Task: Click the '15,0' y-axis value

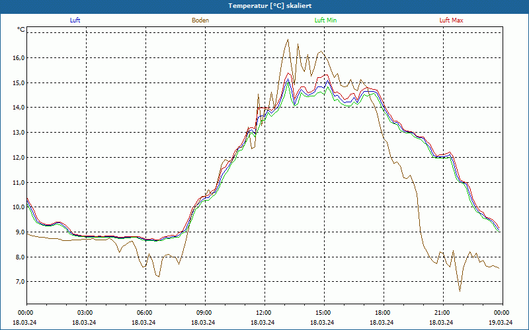Action: pyautogui.click(x=19, y=82)
